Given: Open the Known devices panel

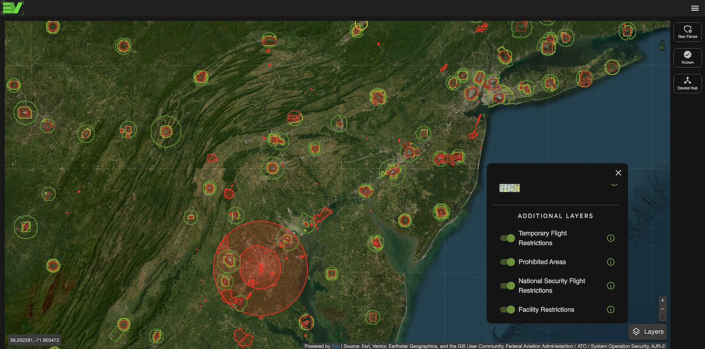Looking at the screenshot, I should point(687,58).
